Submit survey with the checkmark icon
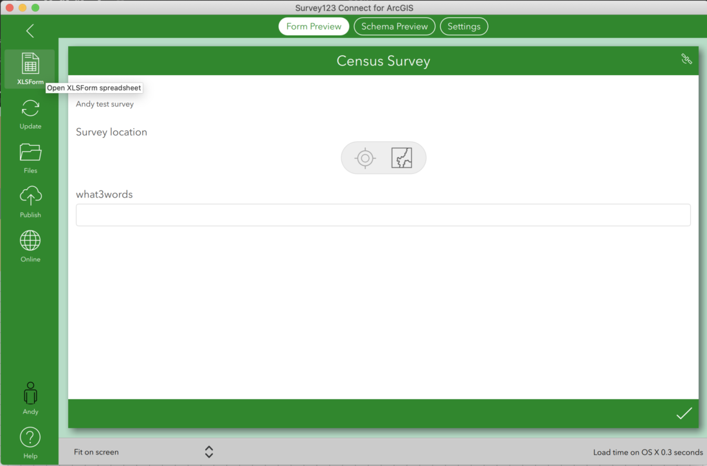The height and width of the screenshot is (466, 707). pos(684,413)
